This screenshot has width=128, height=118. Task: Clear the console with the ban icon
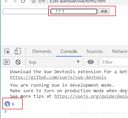pos(18,62)
